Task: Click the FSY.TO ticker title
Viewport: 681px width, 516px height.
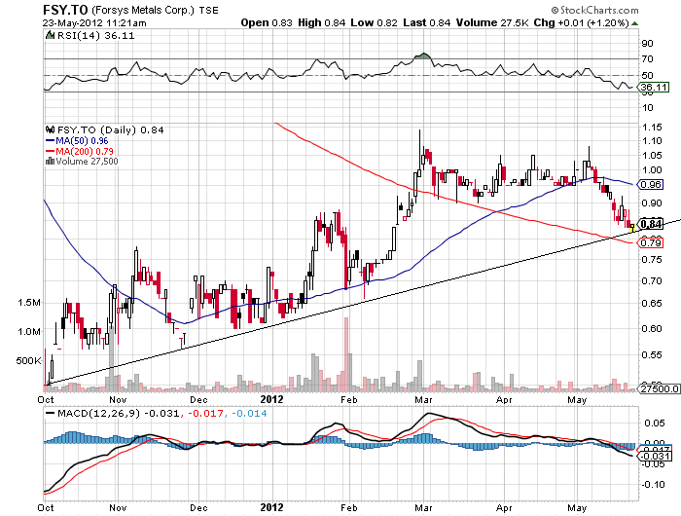Action: tap(65, 10)
